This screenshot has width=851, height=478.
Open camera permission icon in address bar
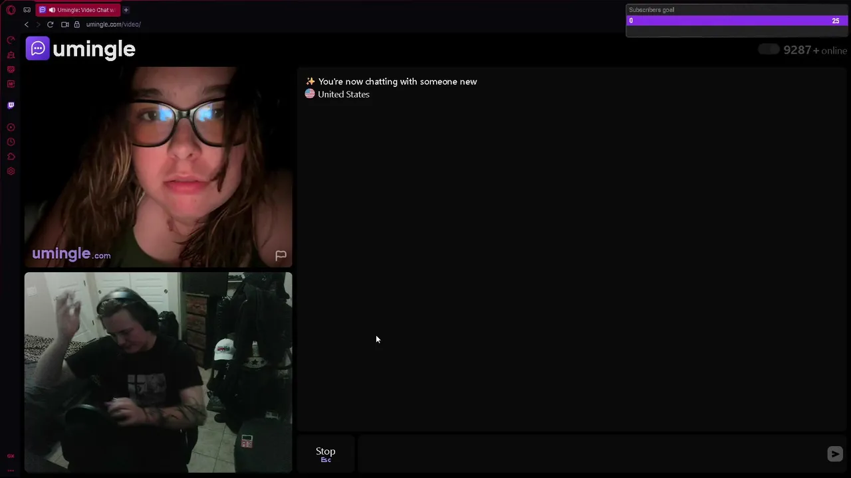click(65, 25)
